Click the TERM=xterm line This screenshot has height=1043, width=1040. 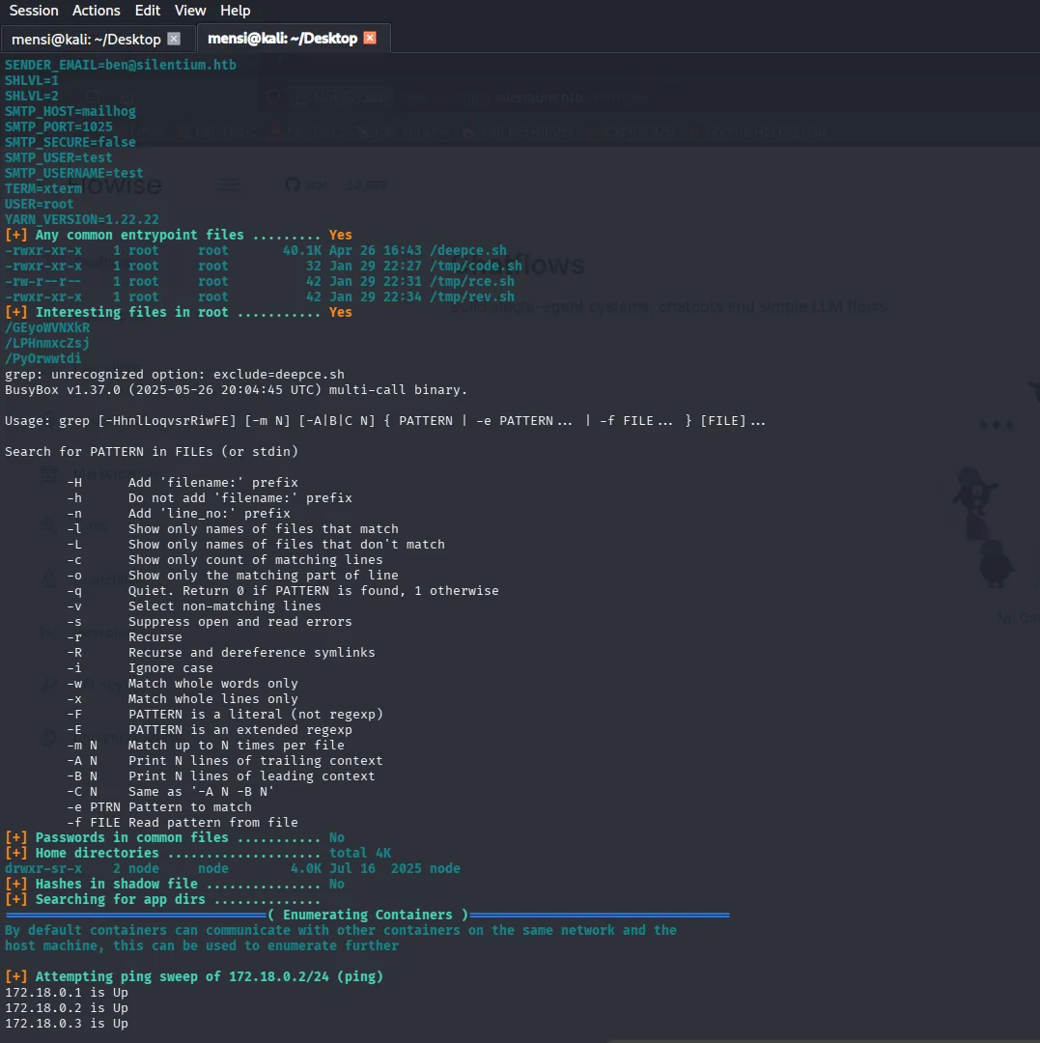tap(43, 188)
